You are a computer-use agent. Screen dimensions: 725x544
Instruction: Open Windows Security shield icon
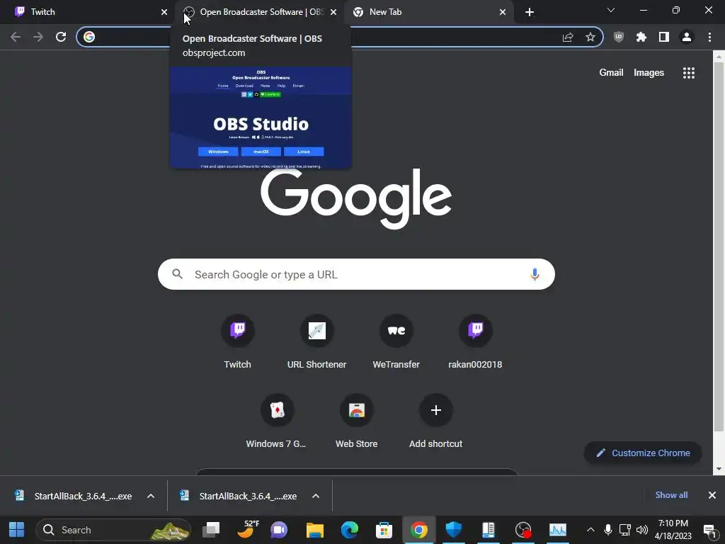453,530
